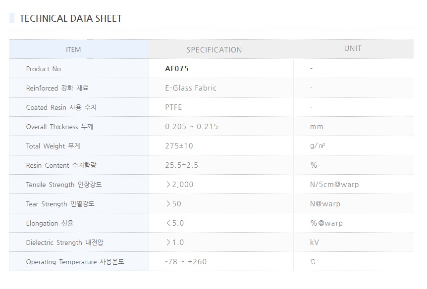Click the Tear Strength value of 50
This screenshot has height=289, width=427.
tap(174, 204)
